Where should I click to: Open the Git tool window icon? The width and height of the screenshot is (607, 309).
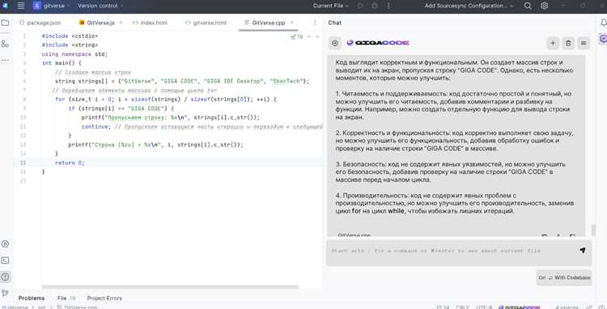(5, 294)
